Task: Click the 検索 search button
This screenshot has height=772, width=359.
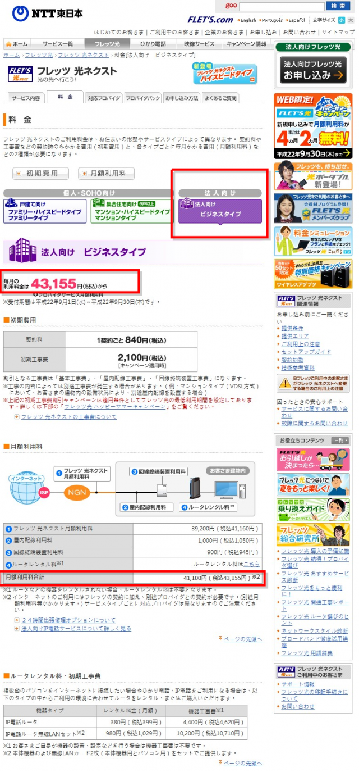Action: coord(338,6)
